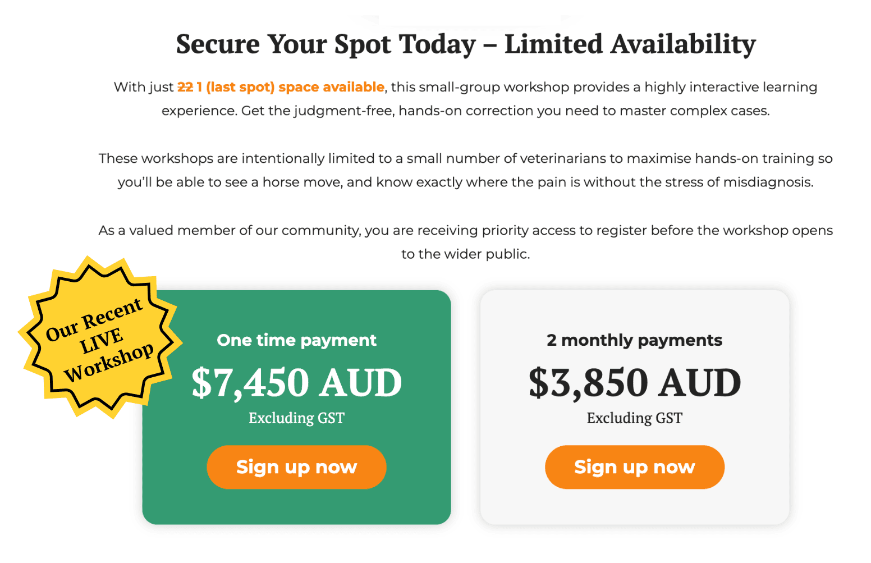Click the priority access paragraph
The height and width of the screenshot is (563, 871).
point(466,242)
